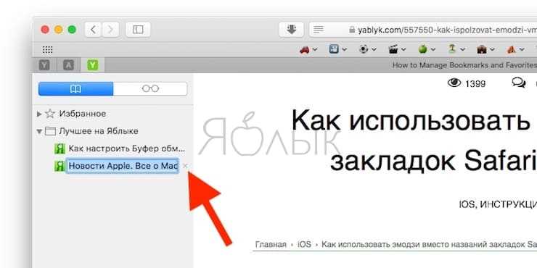
Task: Select the Bookmarks book tab in the sidebar
Action: click(x=75, y=89)
